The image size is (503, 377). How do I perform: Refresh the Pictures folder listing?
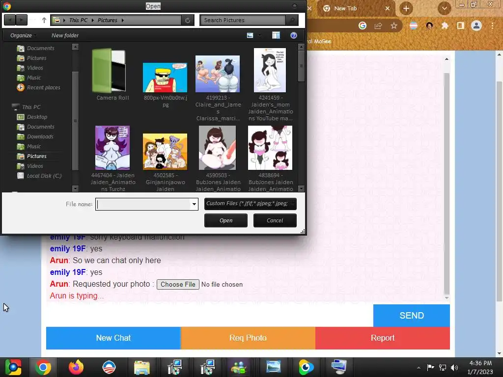(x=188, y=20)
